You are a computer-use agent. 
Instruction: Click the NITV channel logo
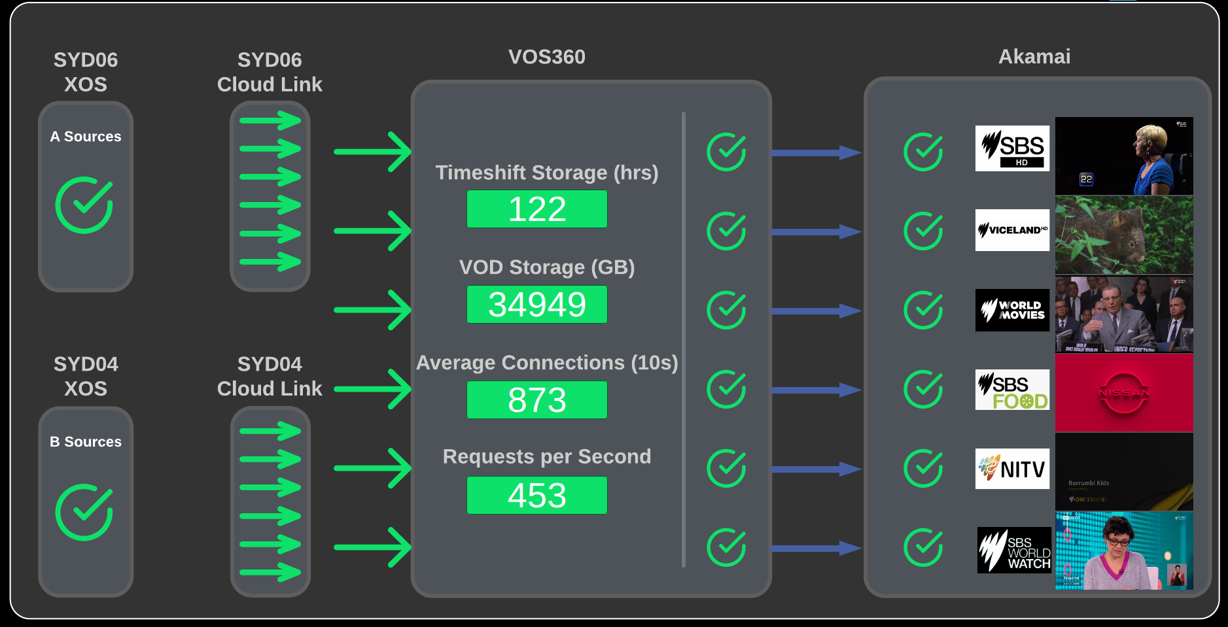[x=1011, y=469]
